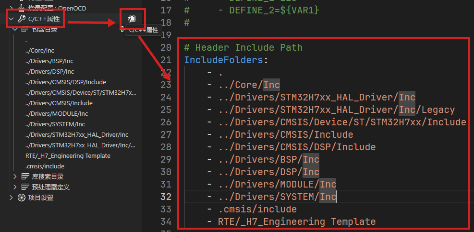This screenshot has height=232, width=474.
Task: Select .cmsis/include in the tree
Action: tap(45, 166)
